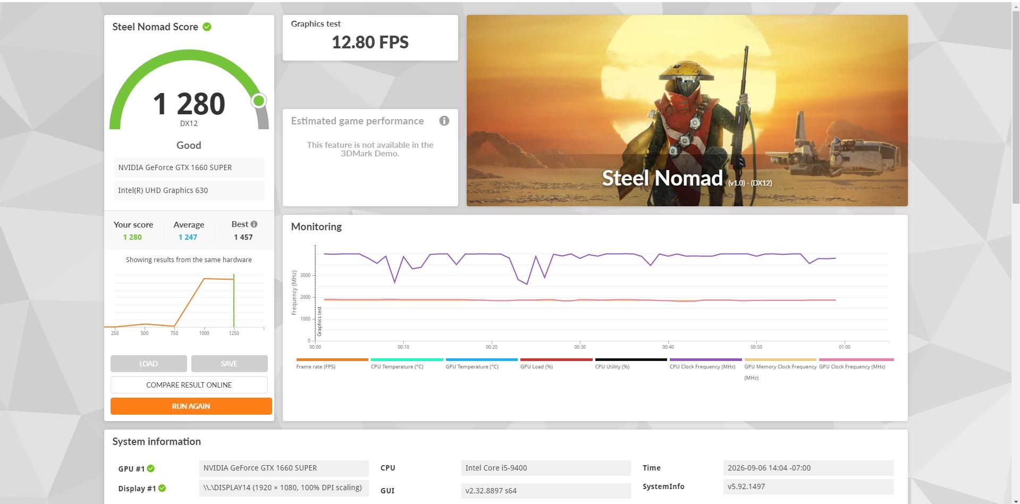Click the green check icon beside GPU #1

click(151, 468)
